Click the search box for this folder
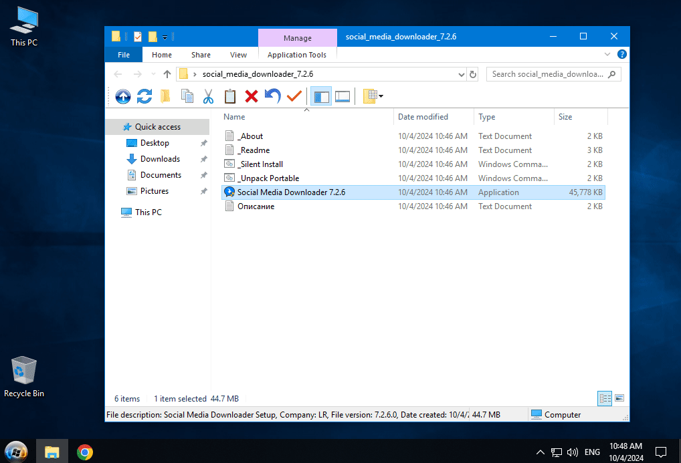Screen dimensions: 681x463 pyautogui.click(x=553, y=74)
